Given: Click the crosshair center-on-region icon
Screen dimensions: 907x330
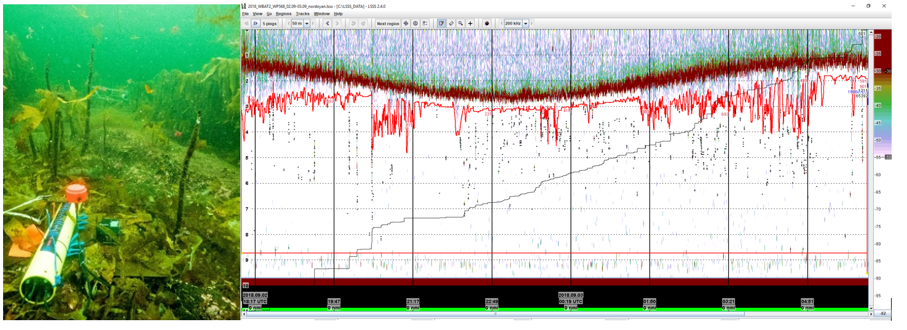Looking at the screenshot, I should [406, 23].
